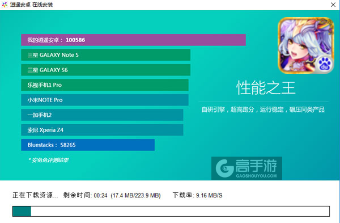Click the 逍遥安卓 在线安装 window title

pyautogui.click(x=31, y=5)
